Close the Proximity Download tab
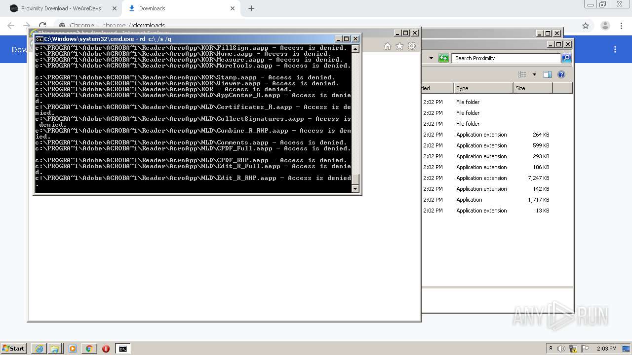 pos(114,8)
